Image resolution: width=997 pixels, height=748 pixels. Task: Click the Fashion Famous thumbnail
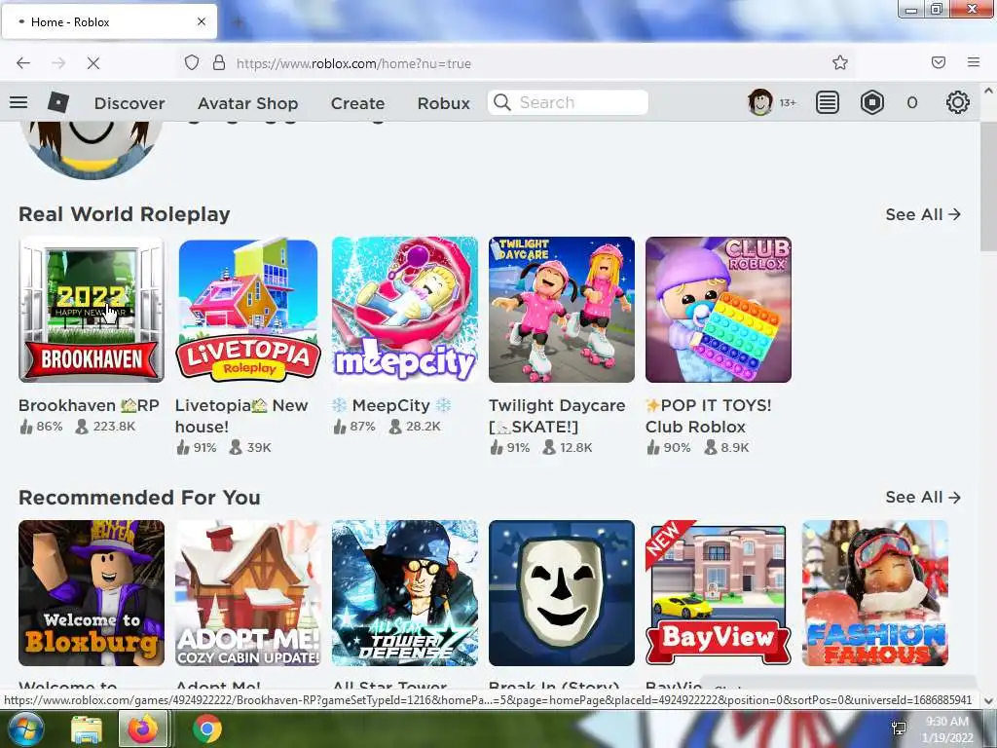click(875, 593)
